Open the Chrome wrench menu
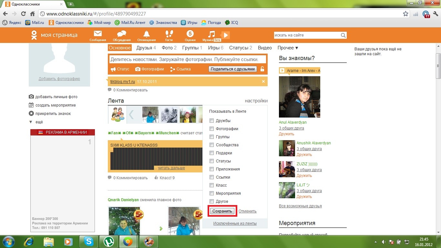The image size is (441, 248). (x=435, y=14)
